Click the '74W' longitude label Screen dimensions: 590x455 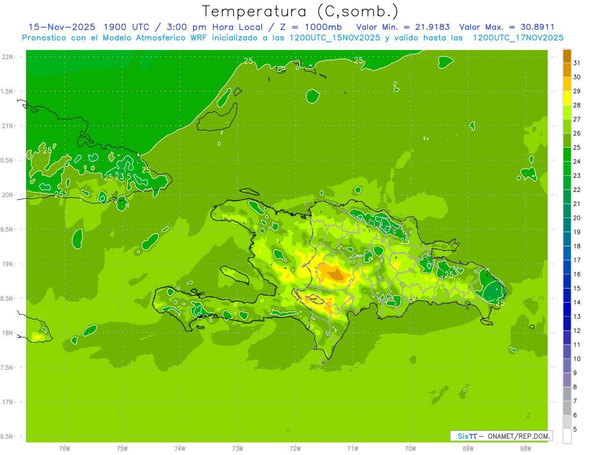(180, 449)
